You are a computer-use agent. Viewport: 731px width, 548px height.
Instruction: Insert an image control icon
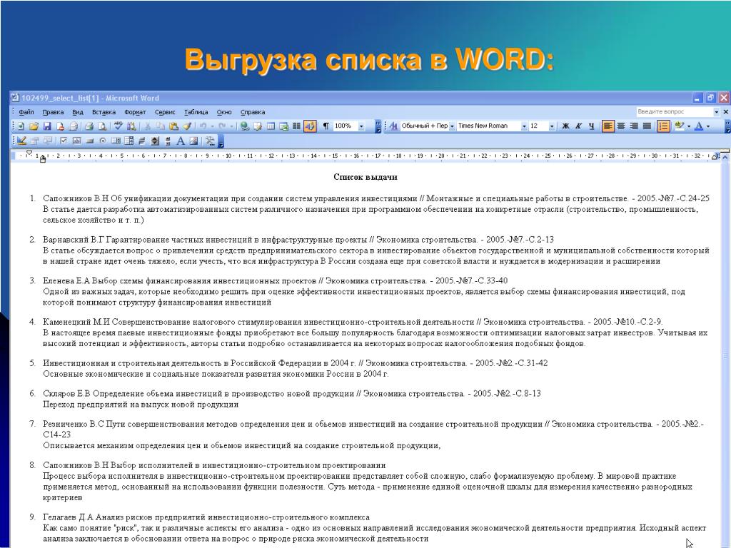(x=193, y=141)
